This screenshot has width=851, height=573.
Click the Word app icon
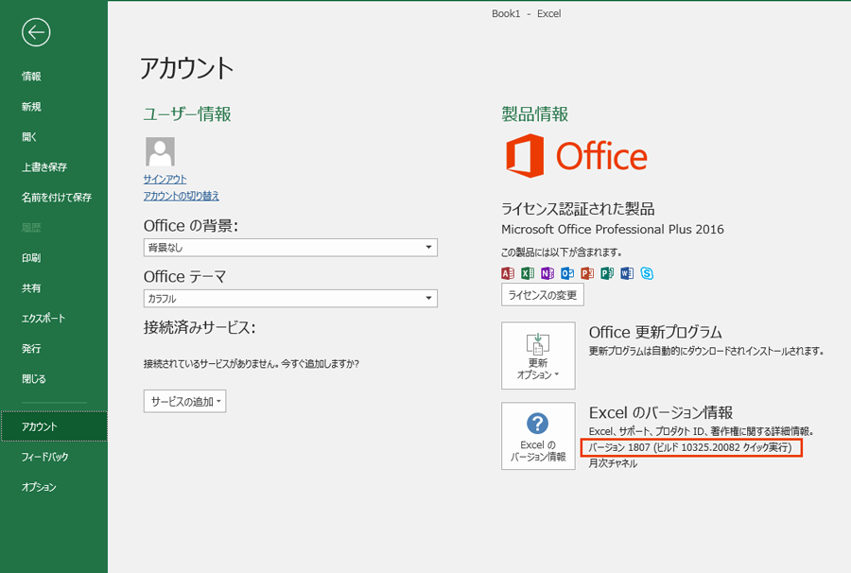627,273
